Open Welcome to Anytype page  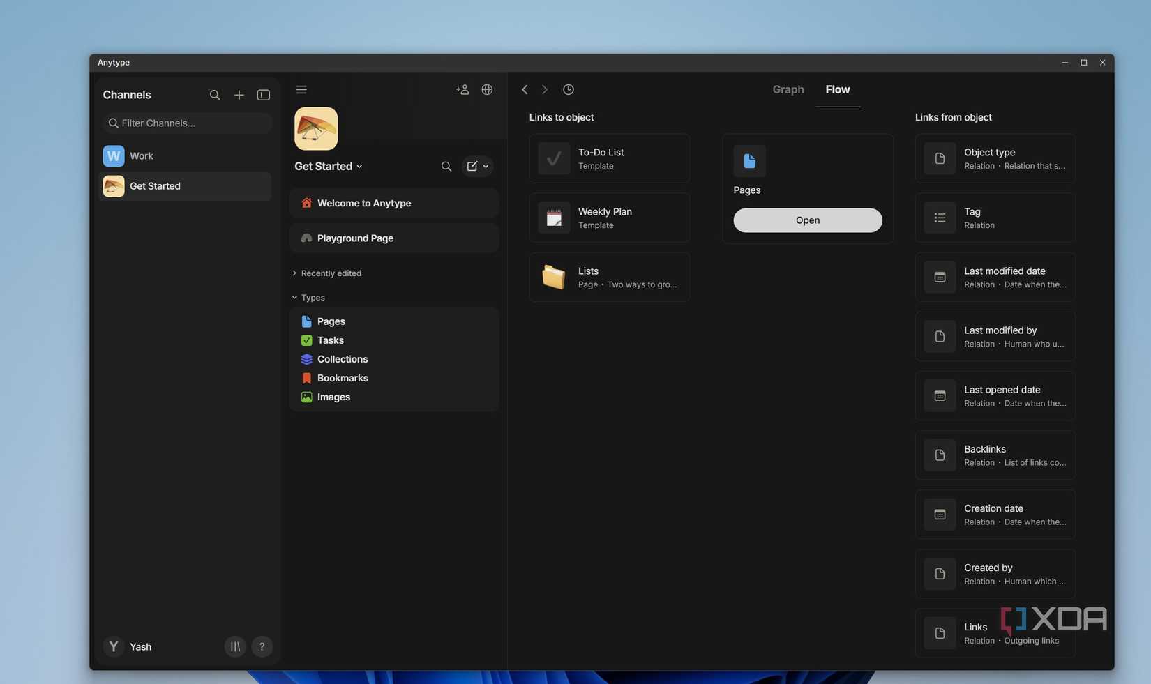pyautogui.click(x=394, y=203)
